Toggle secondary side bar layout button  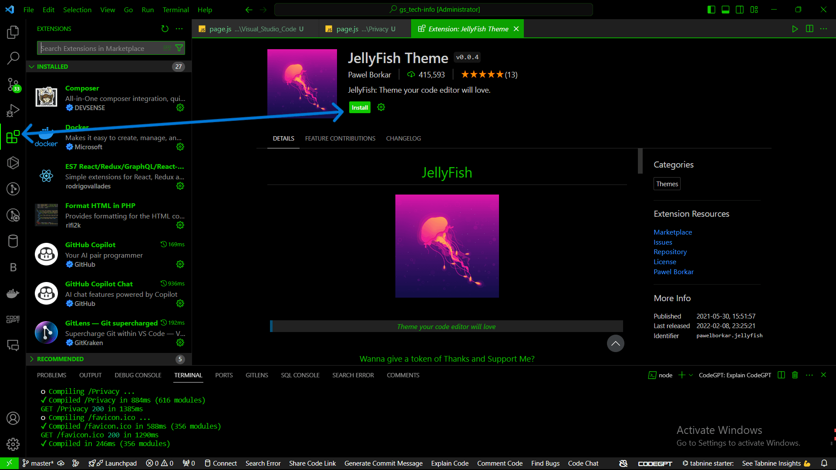[740, 10]
